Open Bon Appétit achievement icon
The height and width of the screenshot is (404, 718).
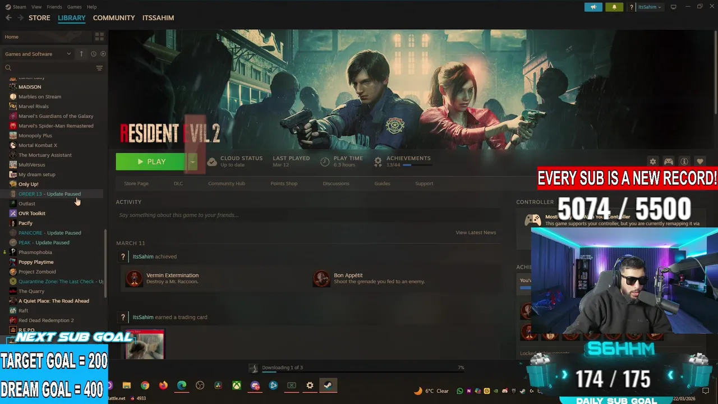click(321, 278)
